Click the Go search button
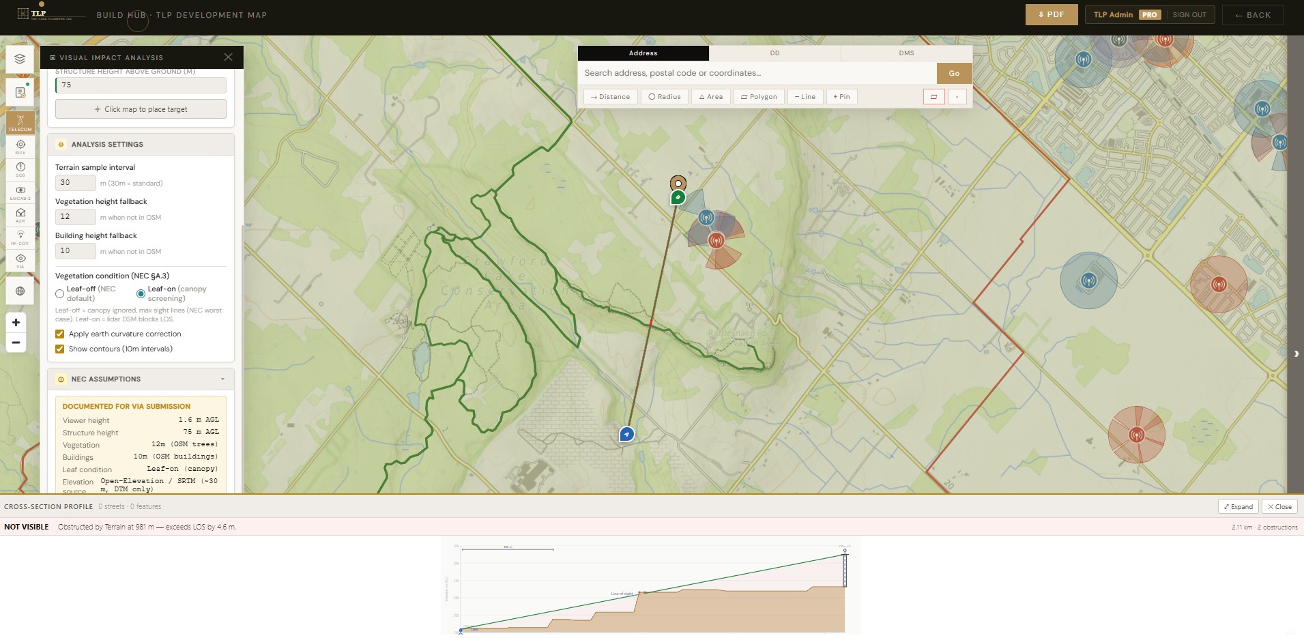 (954, 74)
